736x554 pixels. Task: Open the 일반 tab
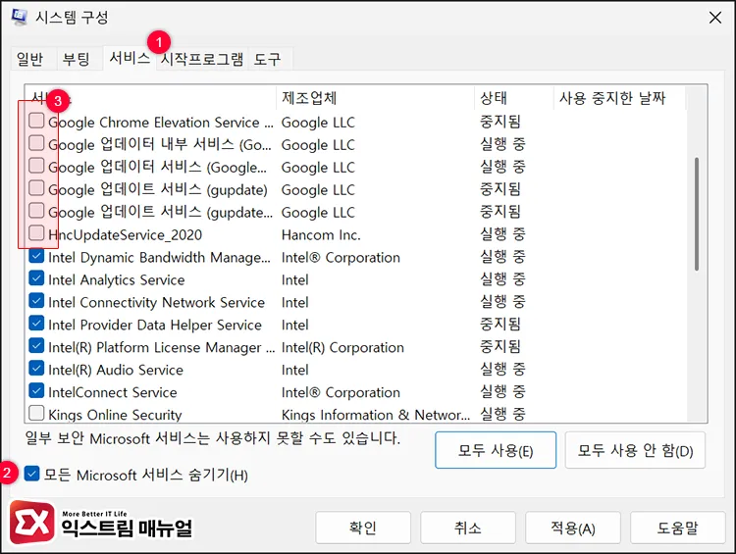(x=30, y=59)
